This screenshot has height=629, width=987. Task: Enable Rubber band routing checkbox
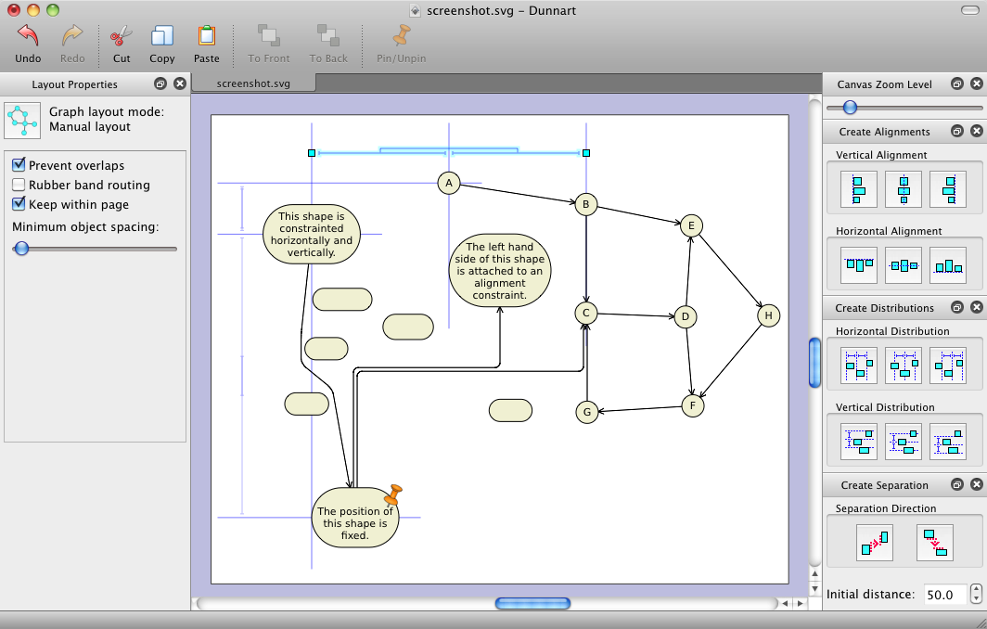pos(19,185)
